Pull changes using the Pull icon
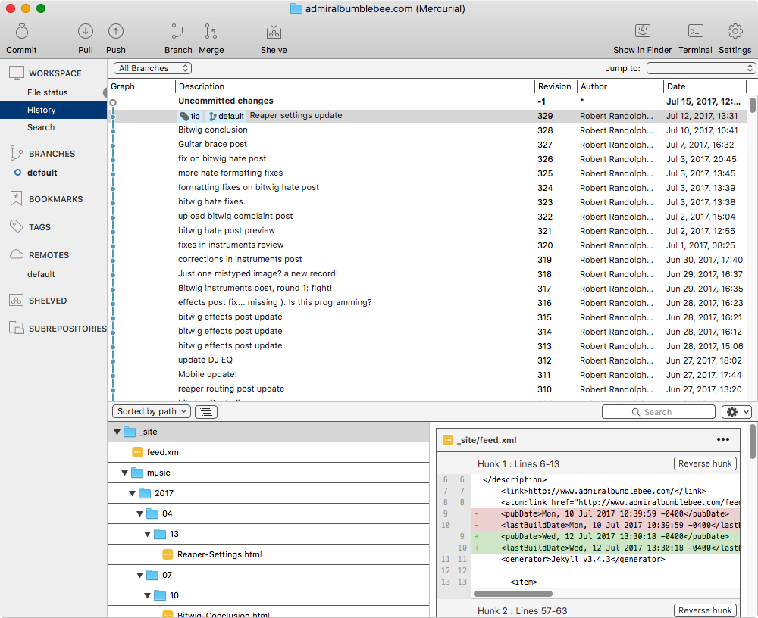 pyautogui.click(x=86, y=32)
